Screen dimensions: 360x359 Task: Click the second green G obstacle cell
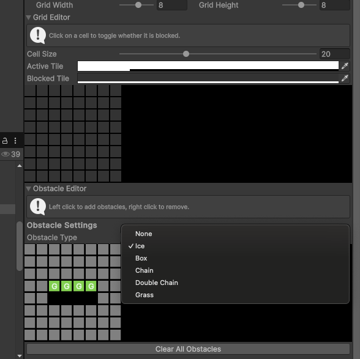point(67,286)
